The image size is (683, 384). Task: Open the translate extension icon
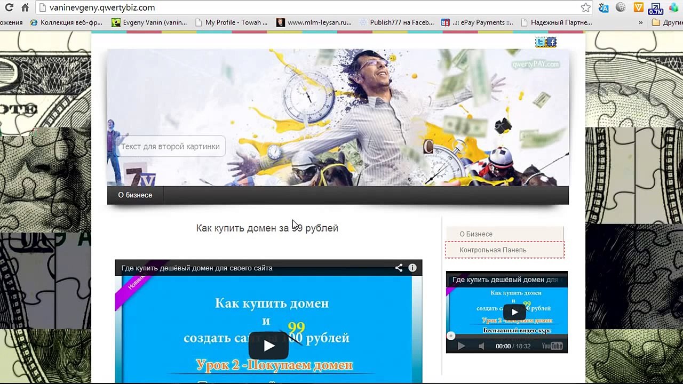(x=603, y=7)
